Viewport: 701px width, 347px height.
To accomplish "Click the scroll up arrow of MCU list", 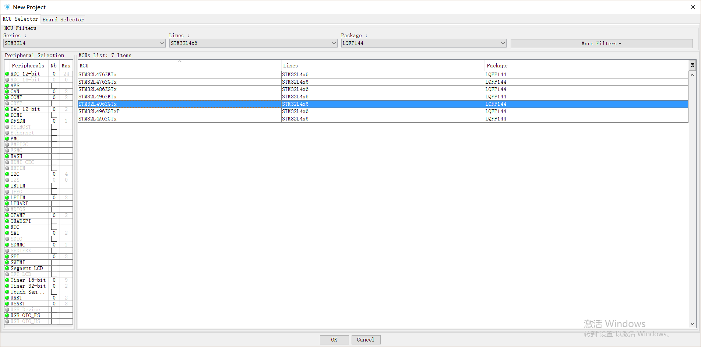I will 692,75.
